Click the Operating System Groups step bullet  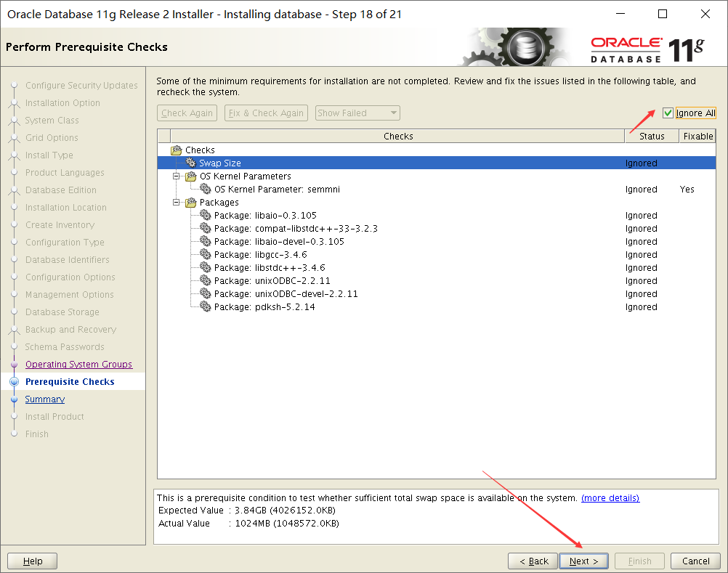(x=15, y=365)
